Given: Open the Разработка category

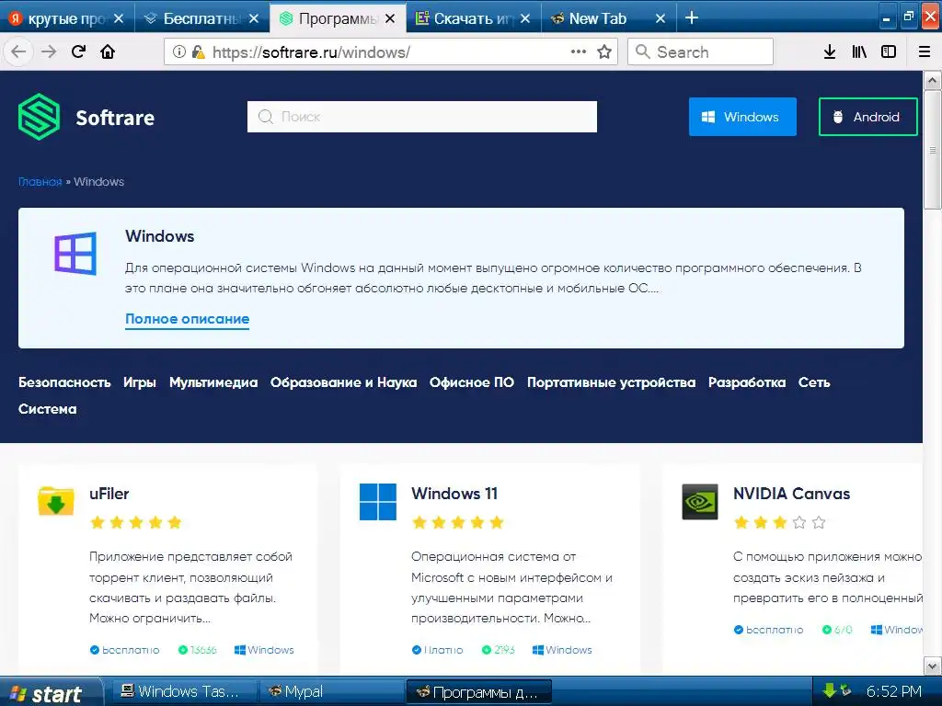Looking at the screenshot, I should coord(747,382).
